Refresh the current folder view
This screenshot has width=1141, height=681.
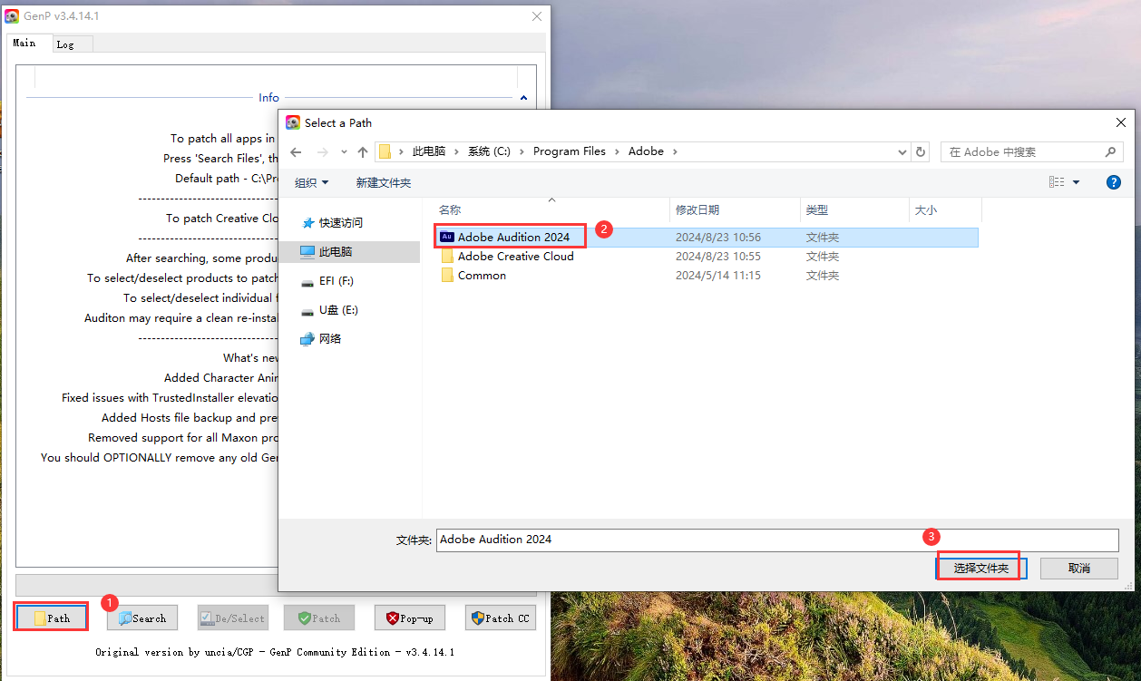click(x=922, y=152)
